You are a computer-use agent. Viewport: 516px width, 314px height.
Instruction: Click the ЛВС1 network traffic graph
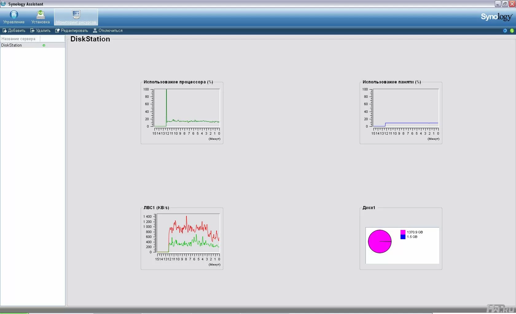click(x=188, y=233)
